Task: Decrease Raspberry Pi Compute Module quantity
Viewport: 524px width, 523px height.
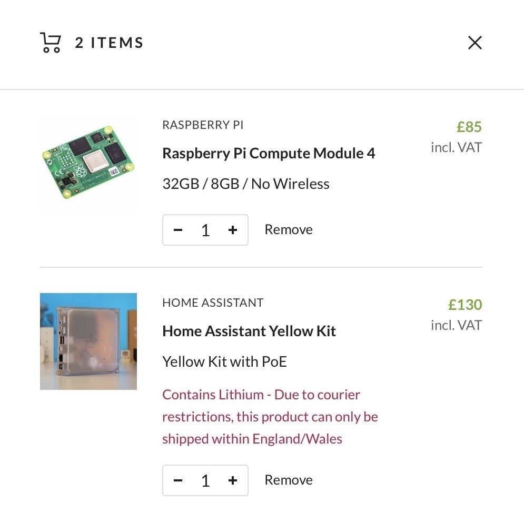Action: pos(178,230)
